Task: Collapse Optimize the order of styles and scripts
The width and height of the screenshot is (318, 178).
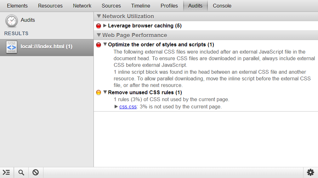Action: 105,45
